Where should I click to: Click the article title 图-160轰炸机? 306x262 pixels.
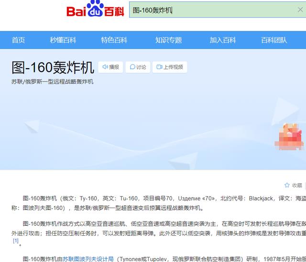pos(53,68)
